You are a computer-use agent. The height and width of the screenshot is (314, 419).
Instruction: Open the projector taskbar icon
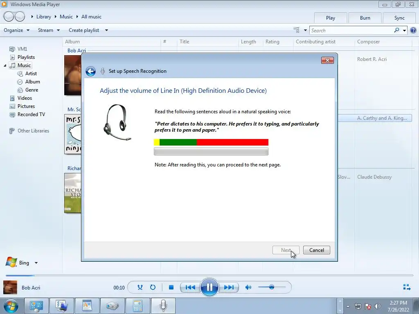pos(112,306)
